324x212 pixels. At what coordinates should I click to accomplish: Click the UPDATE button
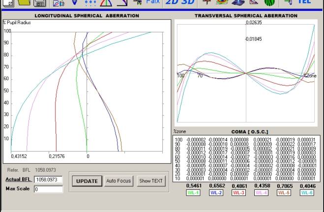(87, 181)
